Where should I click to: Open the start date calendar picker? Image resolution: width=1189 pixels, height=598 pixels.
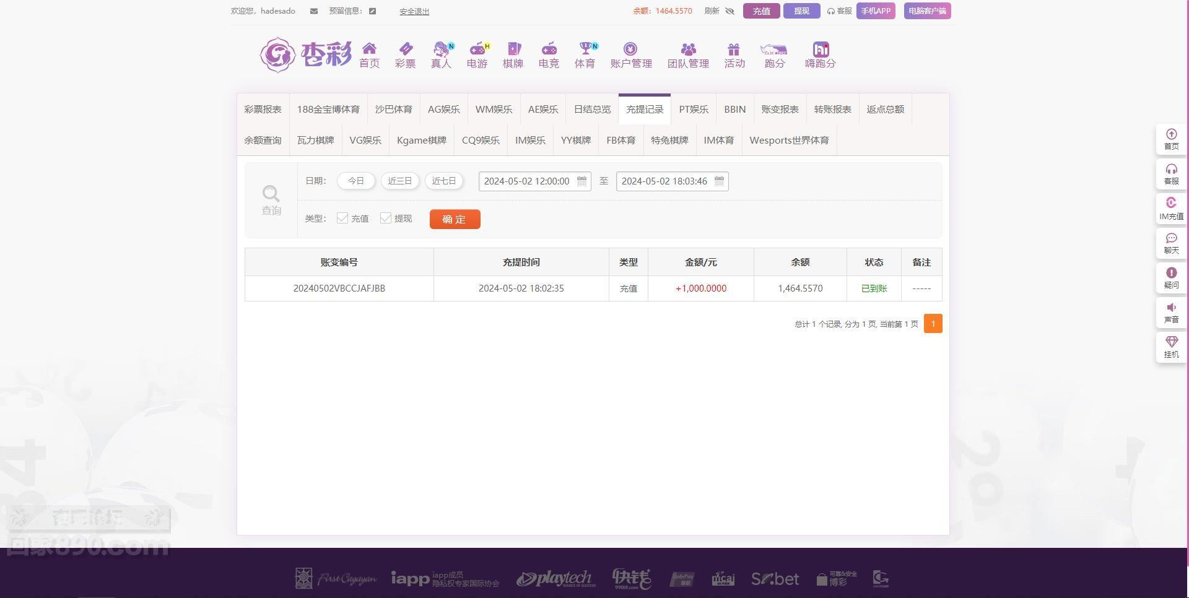pyautogui.click(x=581, y=181)
